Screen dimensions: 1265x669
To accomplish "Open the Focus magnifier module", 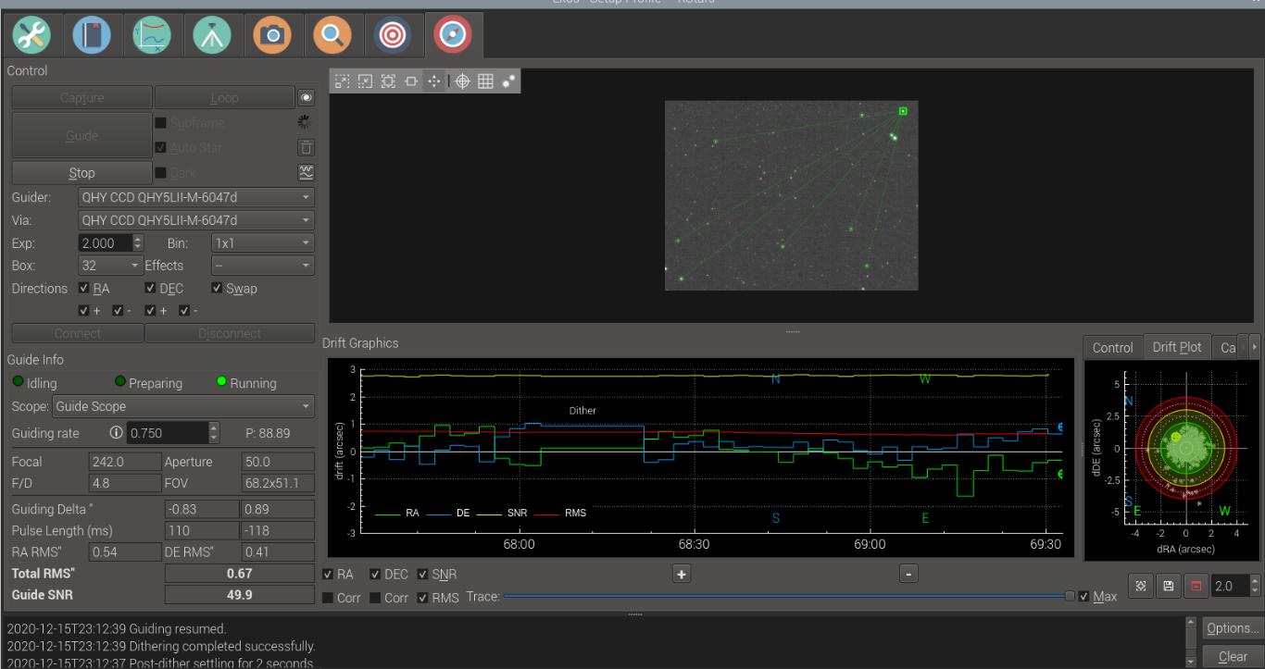I will [332, 35].
